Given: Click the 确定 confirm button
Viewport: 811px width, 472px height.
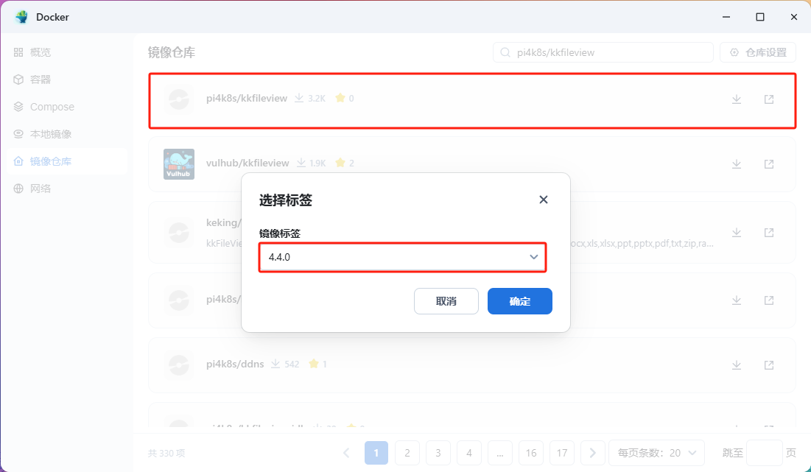Looking at the screenshot, I should click(520, 301).
